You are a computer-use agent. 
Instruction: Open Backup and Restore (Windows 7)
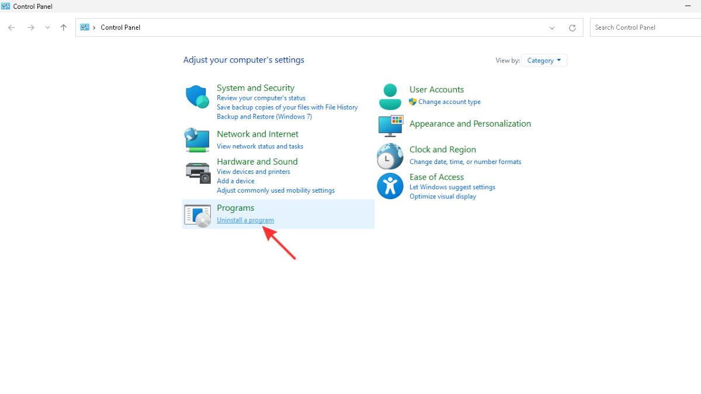click(264, 117)
